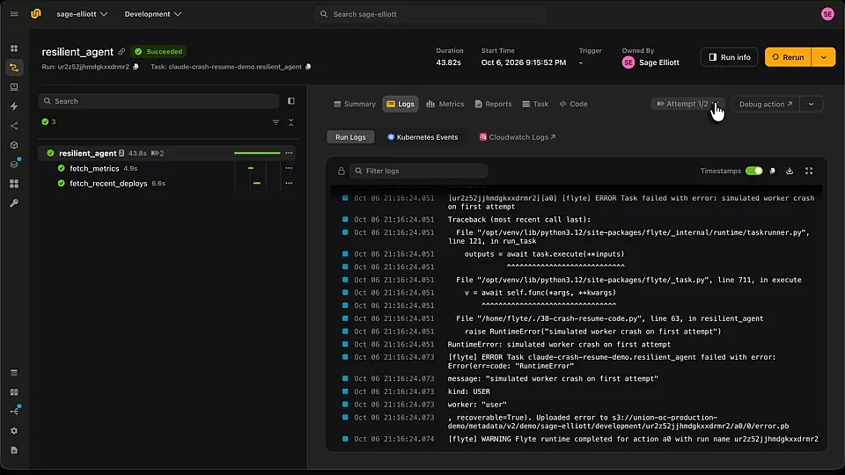Viewport: 845px width, 475px height.
Task: Copy the run ID ur2z52jjhmdgkxxdrmr2
Action: point(136,67)
